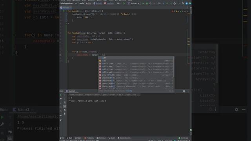Click the Show History clock icon
251x141 pixels.
click(x=175, y=4)
